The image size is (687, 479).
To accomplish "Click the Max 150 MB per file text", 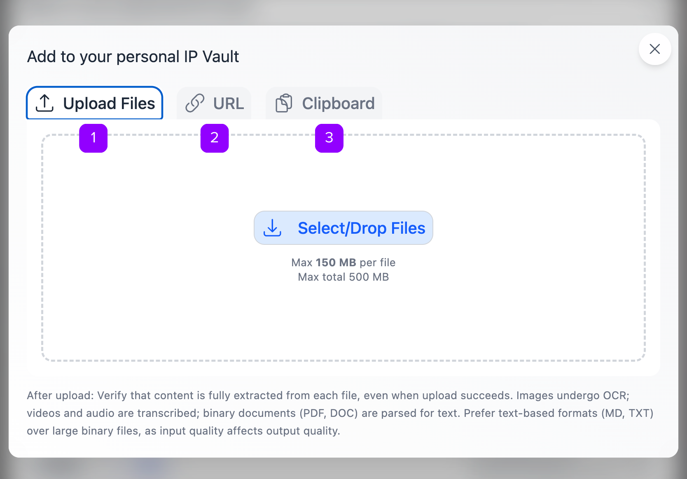I will coord(343,263).
